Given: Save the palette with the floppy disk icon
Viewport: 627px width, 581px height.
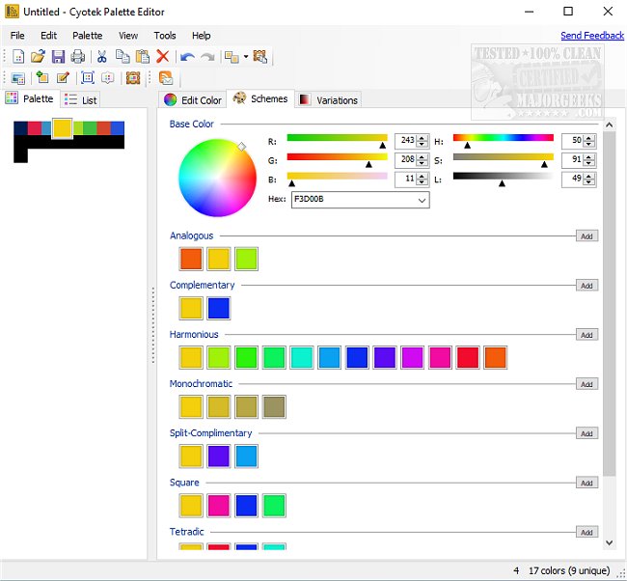Looking at the screenshot, I should 58,57.
